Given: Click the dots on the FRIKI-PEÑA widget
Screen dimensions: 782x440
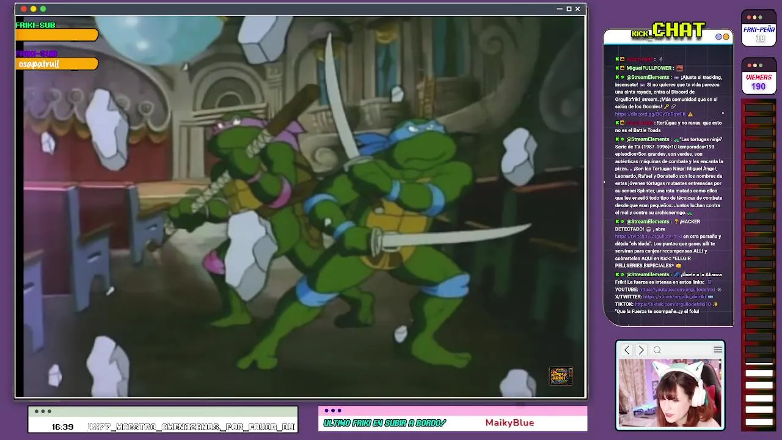Looking at the screenshot, I should click(x=755, y=18).
